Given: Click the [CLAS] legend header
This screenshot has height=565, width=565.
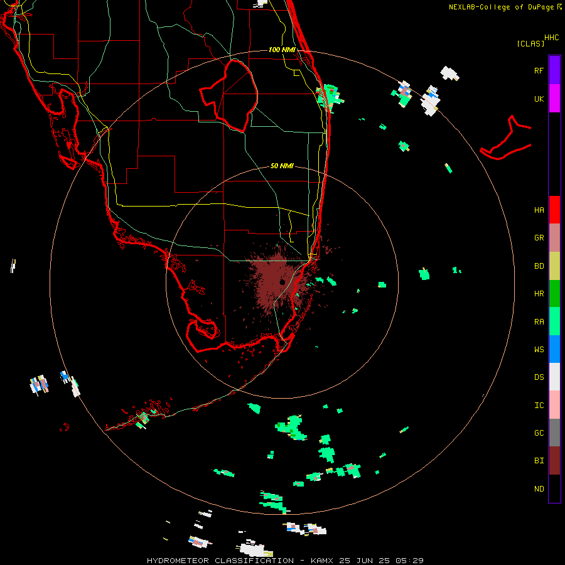Looking at the screenshot, I should point(530,43).
